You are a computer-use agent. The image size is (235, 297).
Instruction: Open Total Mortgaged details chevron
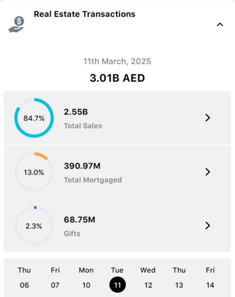(x=207, y=172)
